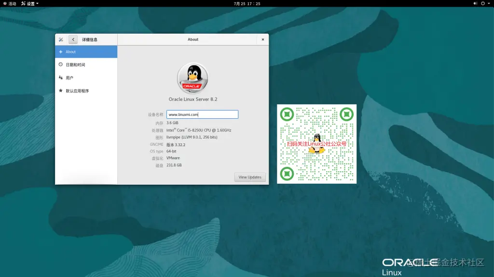Click the clock icon next to 日期和时间
The image size is (494, 277).
tap(60, 64)
